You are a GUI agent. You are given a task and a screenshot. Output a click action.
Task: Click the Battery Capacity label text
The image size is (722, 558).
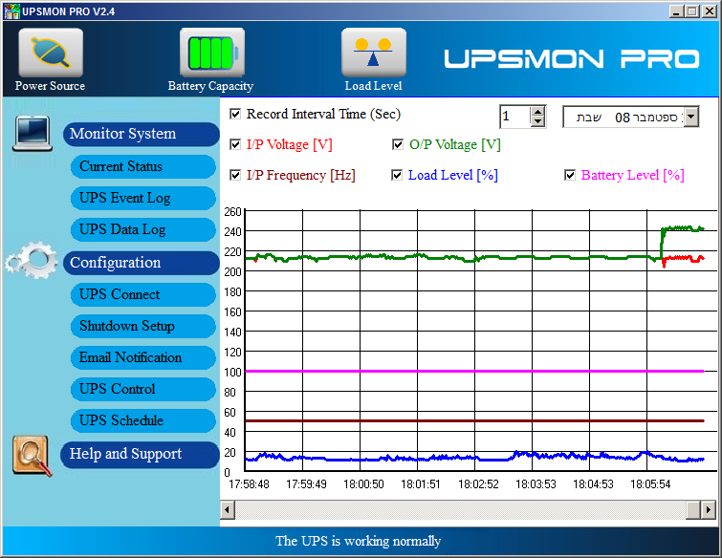click(x=210, y=86)
